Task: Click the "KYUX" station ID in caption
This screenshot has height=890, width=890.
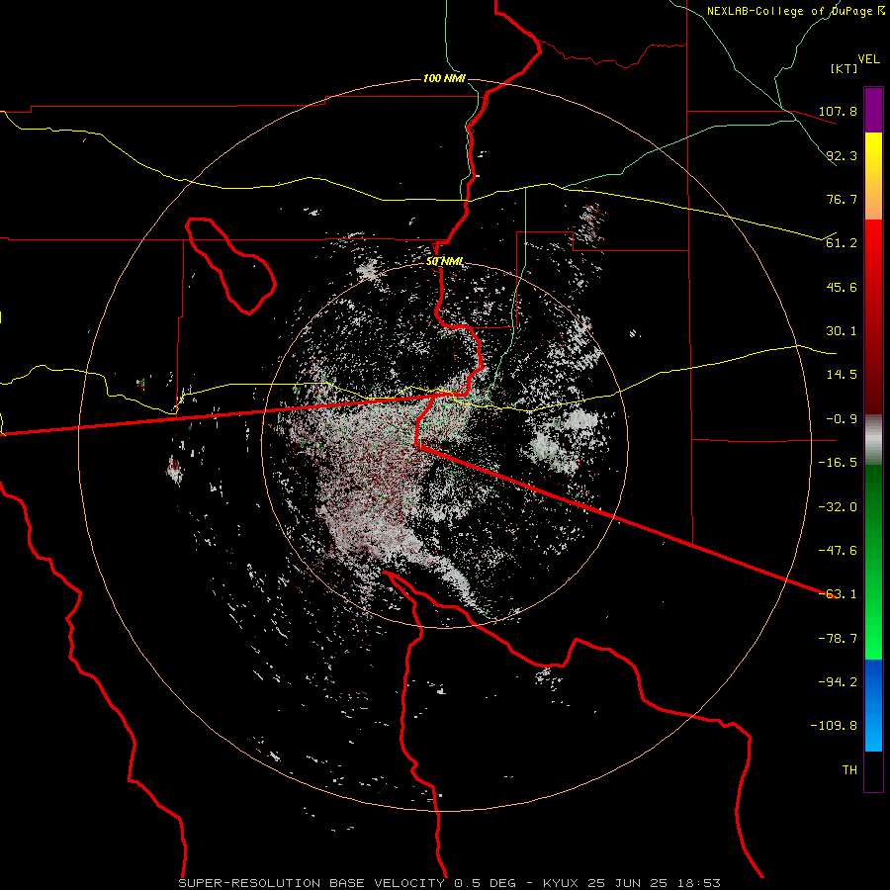Action: click(561, 883)
